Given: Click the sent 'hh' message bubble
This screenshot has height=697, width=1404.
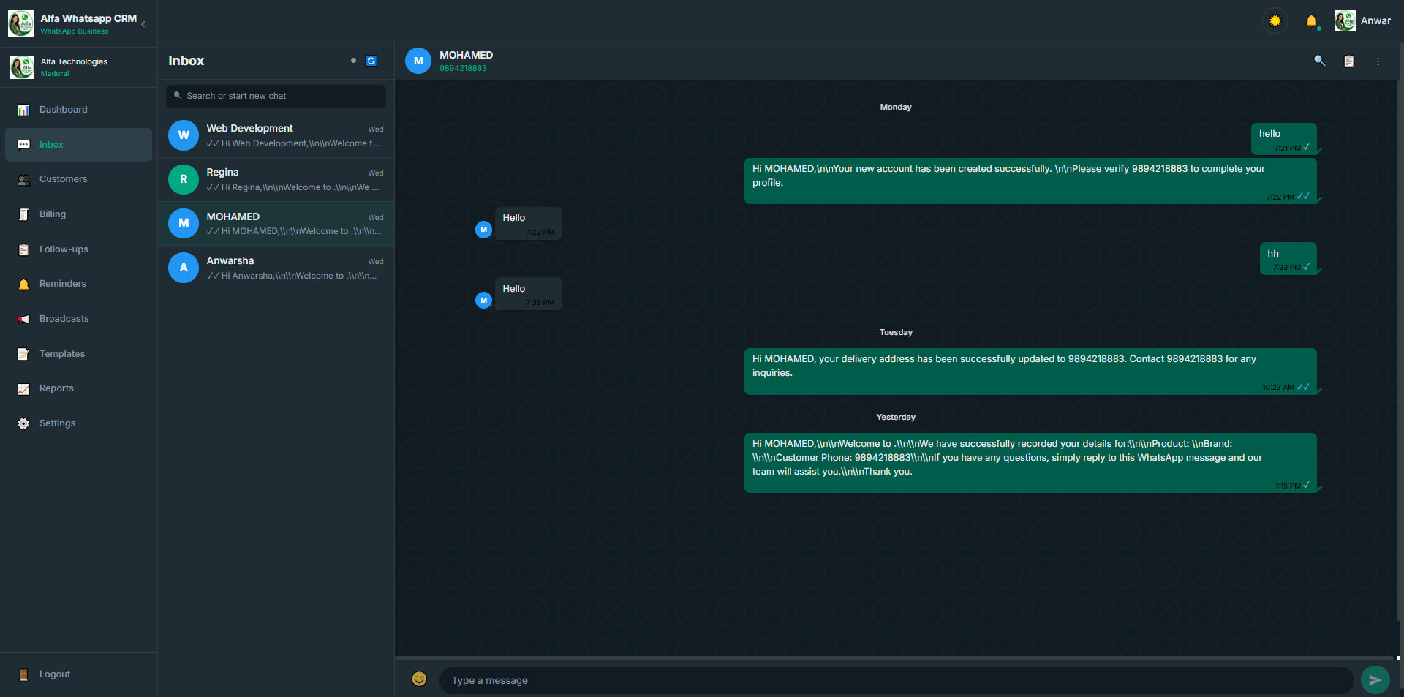Looking at the screenshot, I should coord(1288,259).
